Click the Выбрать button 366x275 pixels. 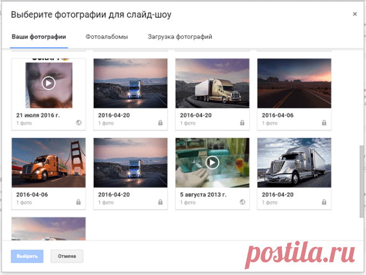tap(27, 256)
